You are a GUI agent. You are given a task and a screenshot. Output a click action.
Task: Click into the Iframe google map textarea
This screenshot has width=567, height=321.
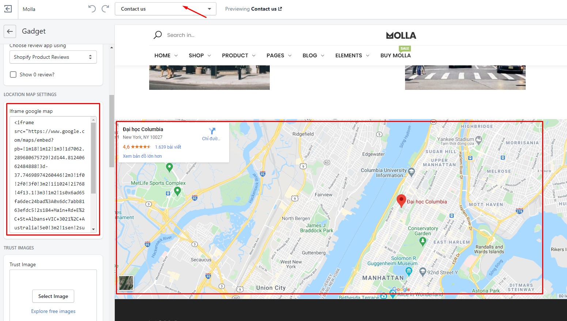(x=50, y=175)
